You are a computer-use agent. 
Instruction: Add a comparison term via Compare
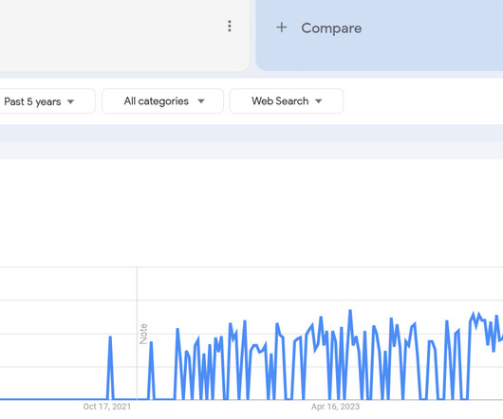[331, 28]
